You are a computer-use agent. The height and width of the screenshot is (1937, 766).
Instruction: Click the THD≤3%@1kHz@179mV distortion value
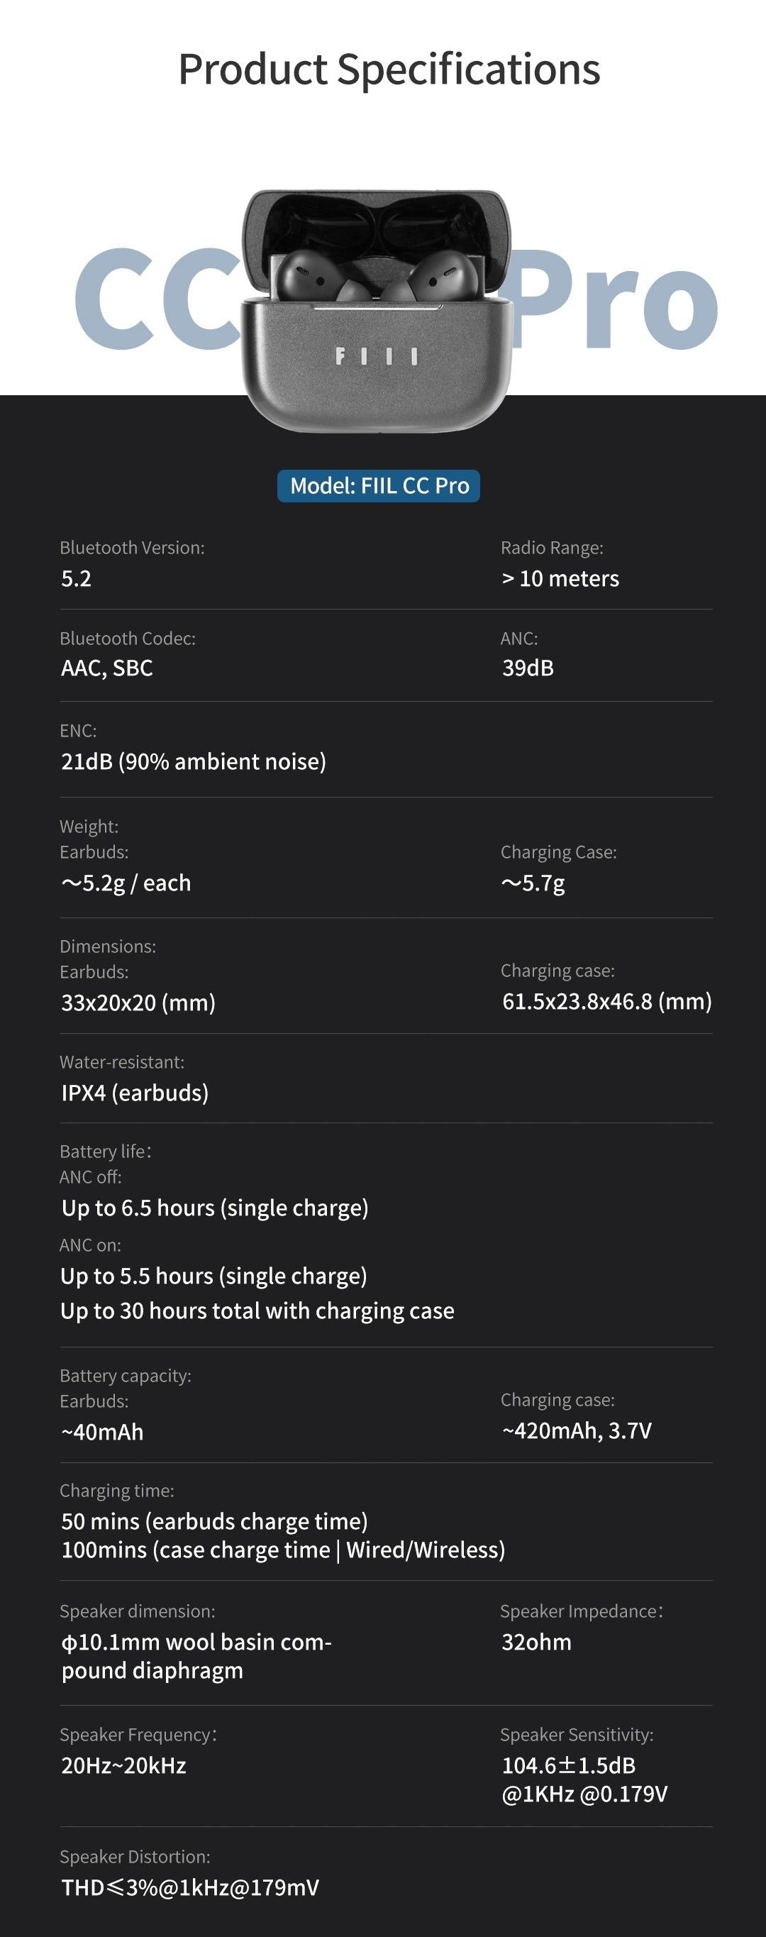(x=190, y=1887)
